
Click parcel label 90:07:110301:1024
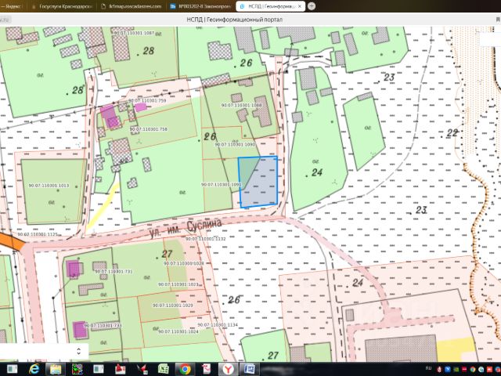(x=178, y=331)
